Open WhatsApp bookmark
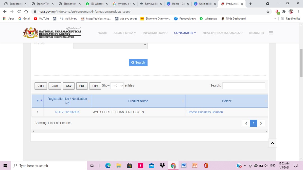 (x=208, y=18)
